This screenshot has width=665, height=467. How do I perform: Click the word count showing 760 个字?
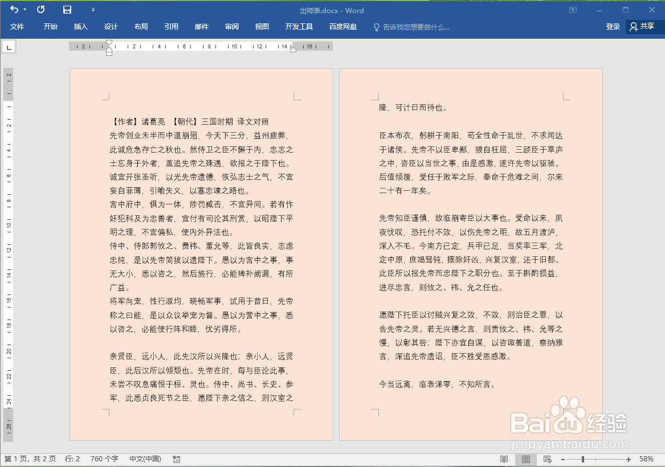(x=104, y=459)
